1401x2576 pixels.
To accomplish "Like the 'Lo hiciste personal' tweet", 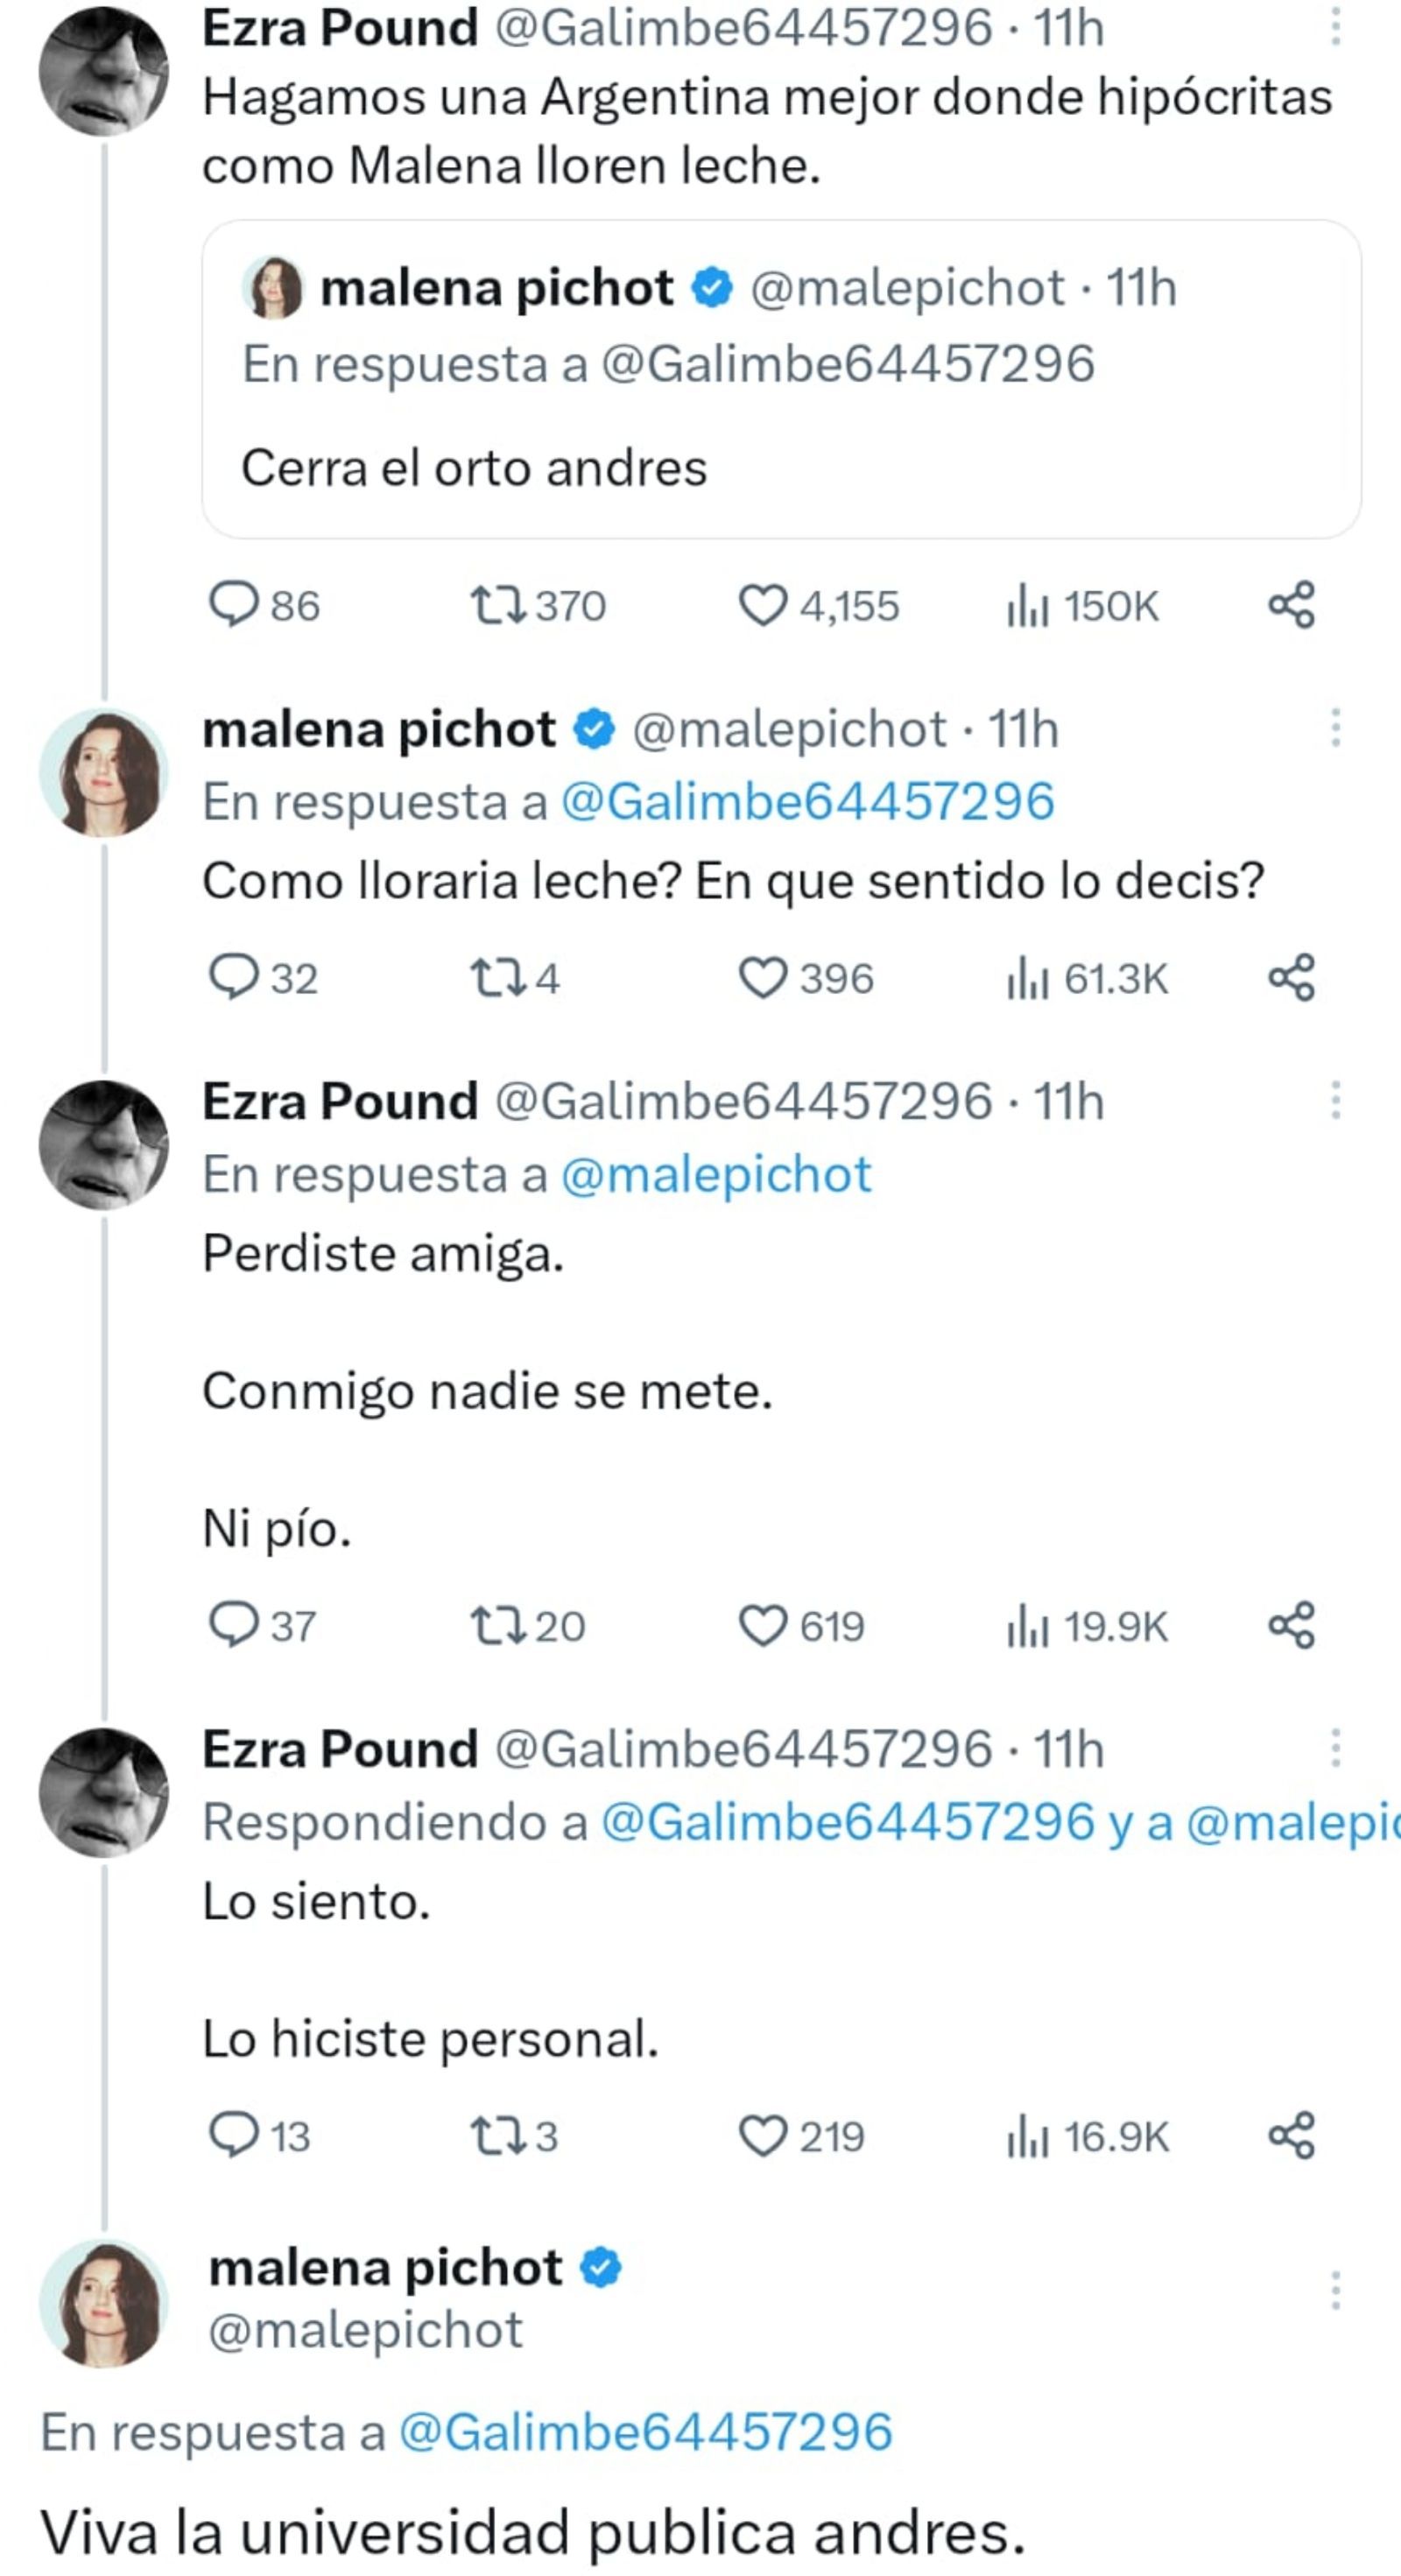I will pos(763,2136).
